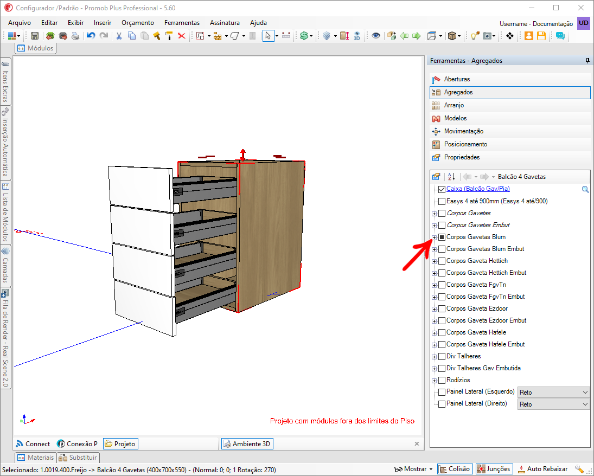Click the eye visibility icon in toolbar
Viewport: 594px width, 476px height.
[x=376, y=36]
